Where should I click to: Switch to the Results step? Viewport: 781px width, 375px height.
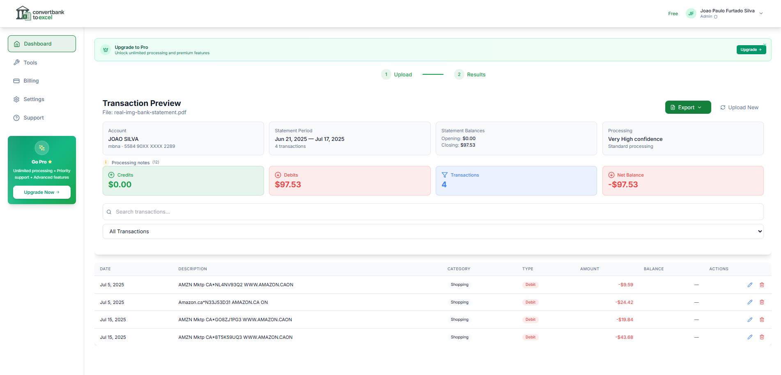tap(469, 74)
